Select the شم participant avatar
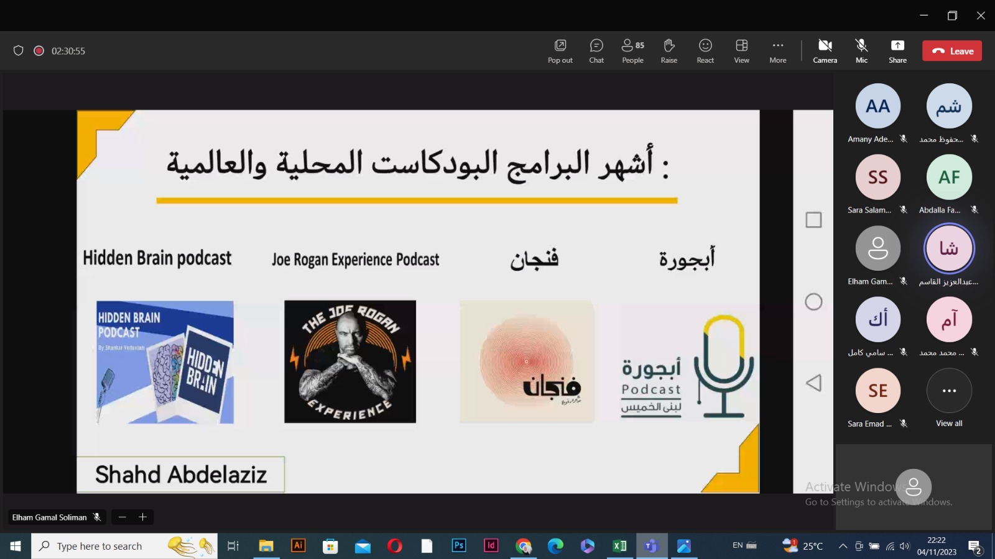Image resolution: width=995 pixels, height=559 pixels. pyautogui.click(x=949, y=106)
